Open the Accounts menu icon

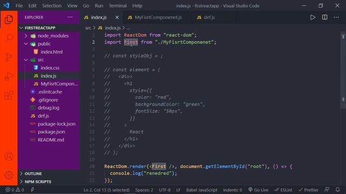click(x=9, y=156)
